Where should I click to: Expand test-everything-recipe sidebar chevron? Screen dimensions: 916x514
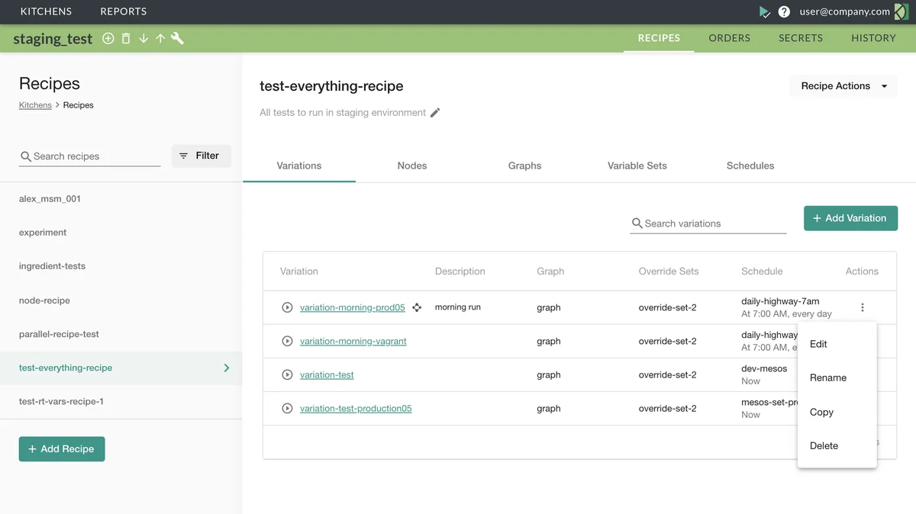pos(227,368)
